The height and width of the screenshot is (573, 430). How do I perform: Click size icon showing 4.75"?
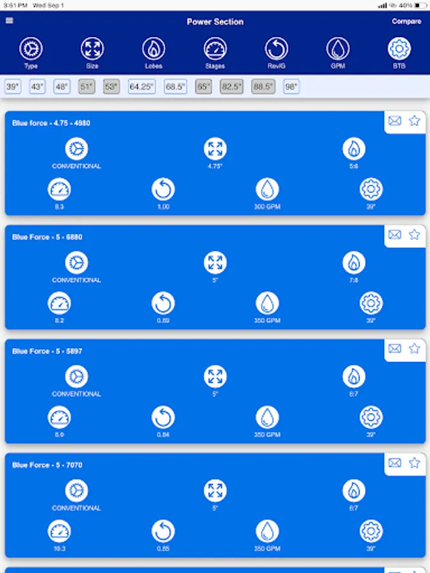215,149
